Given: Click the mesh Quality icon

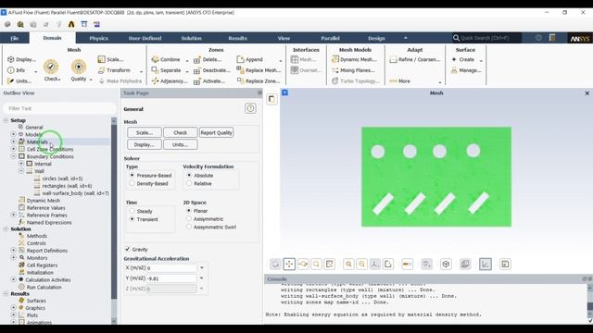Looking at the screenshot, I should pos(79,67).
